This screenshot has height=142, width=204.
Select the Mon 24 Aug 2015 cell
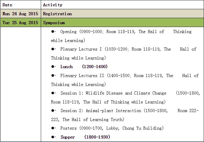click(20, 14)
